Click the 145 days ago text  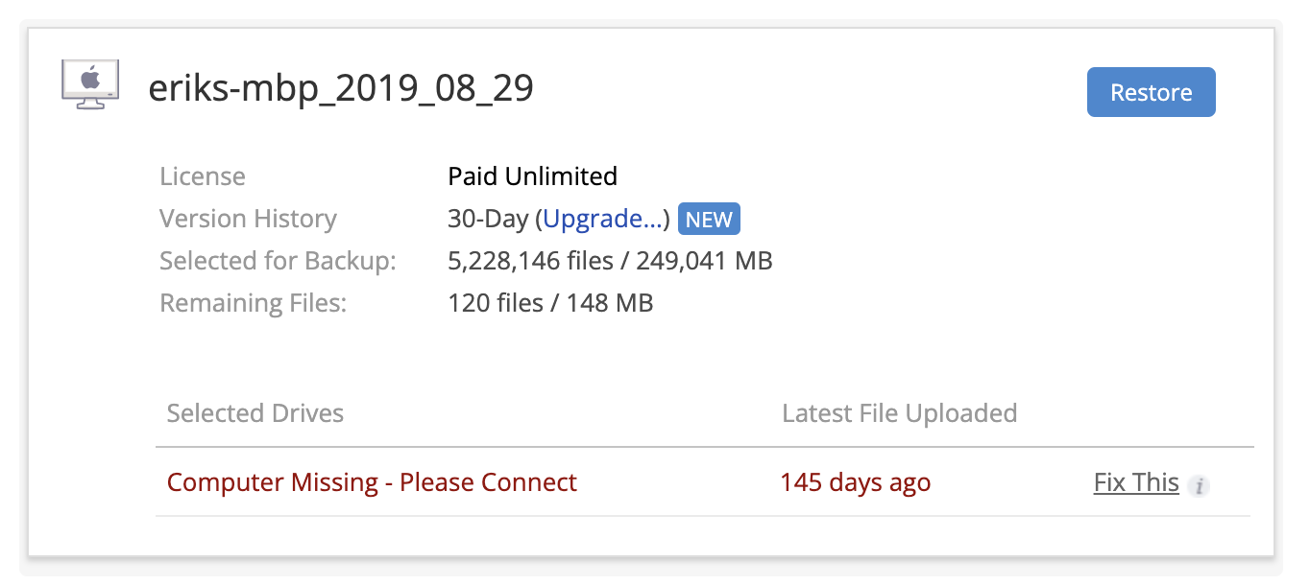tap(855, 481)
